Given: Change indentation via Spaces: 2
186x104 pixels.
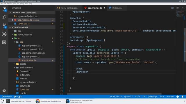Looking at the screenshot, I should tap(128, 96).
